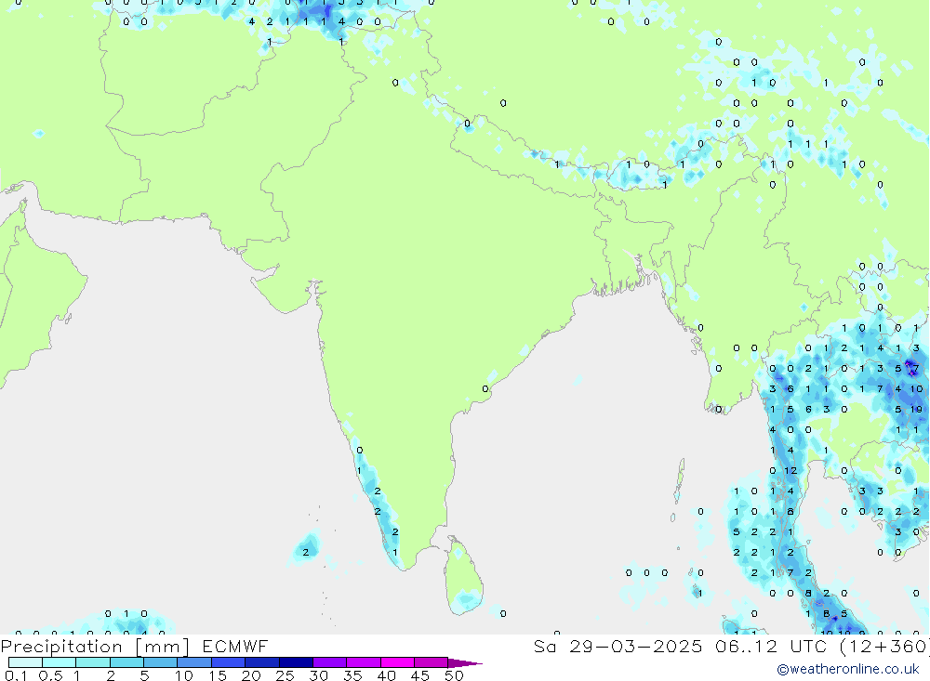
Task: Click the 30–35 mm legend swatch
Action: (x=330, y=662)
